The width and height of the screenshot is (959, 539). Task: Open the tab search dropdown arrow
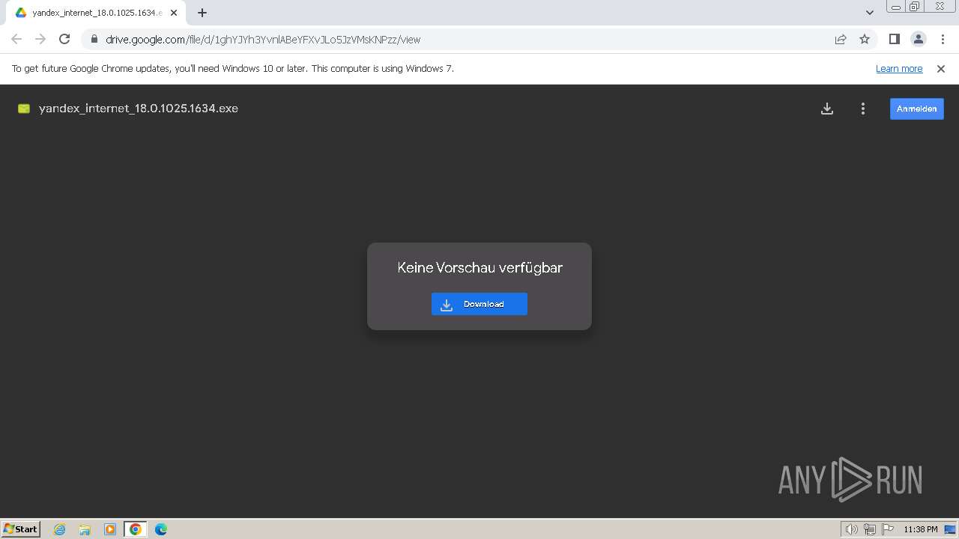click(x=869, y=13)
